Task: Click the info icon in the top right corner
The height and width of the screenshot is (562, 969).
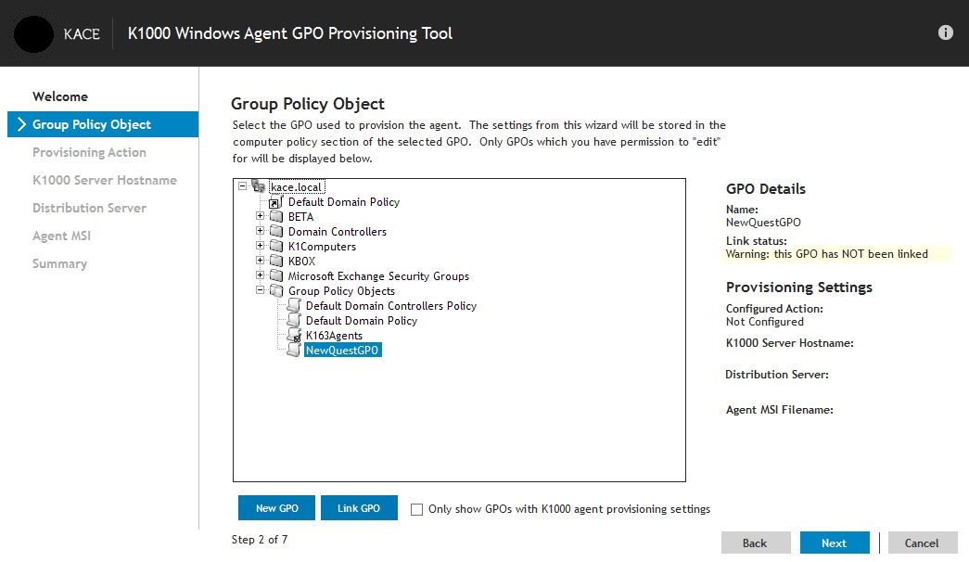Action: pyautogui.click(x=945, y=32)
